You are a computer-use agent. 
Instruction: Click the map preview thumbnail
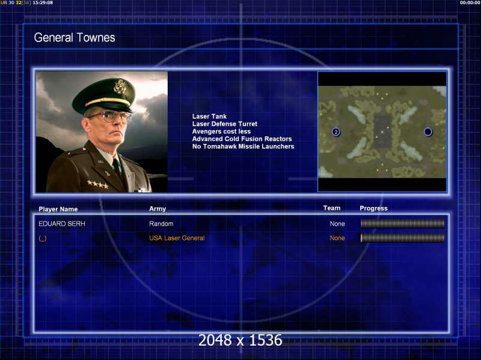point(382,131)
